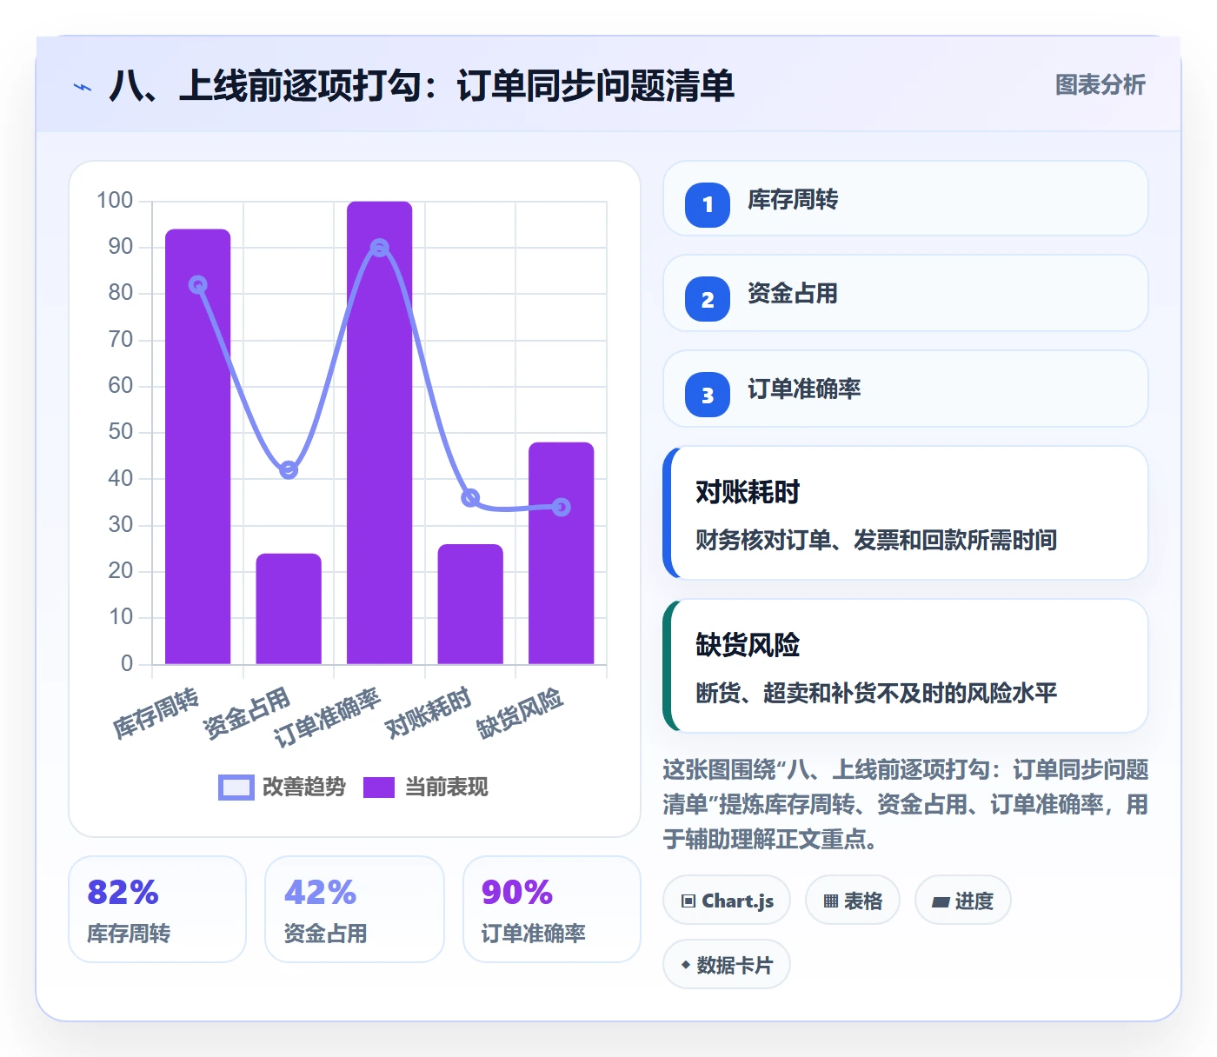
Task: Click the text 财务核对订单、发票和回款所需时间
Action: [876, 540]
